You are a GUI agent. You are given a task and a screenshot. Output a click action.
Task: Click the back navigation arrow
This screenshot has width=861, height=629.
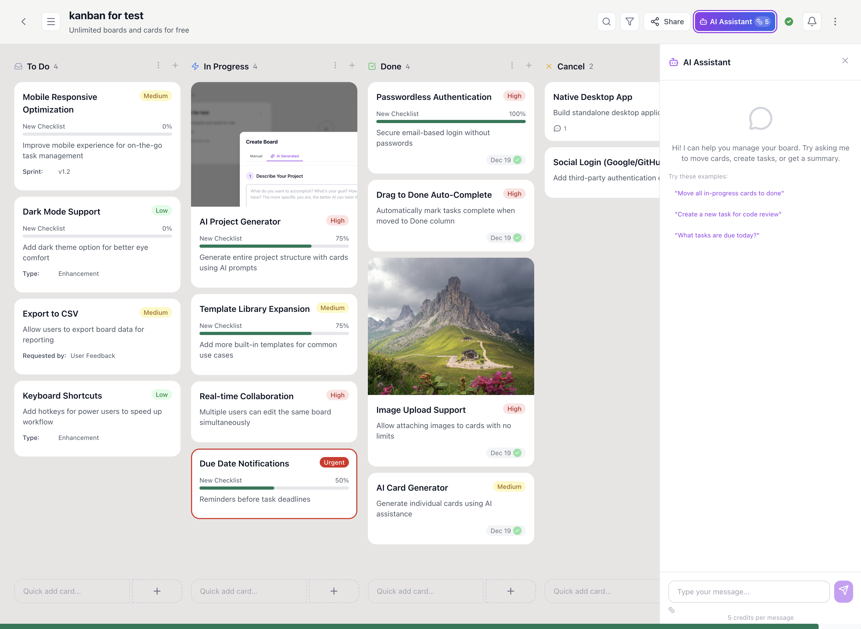pos(24,21)
